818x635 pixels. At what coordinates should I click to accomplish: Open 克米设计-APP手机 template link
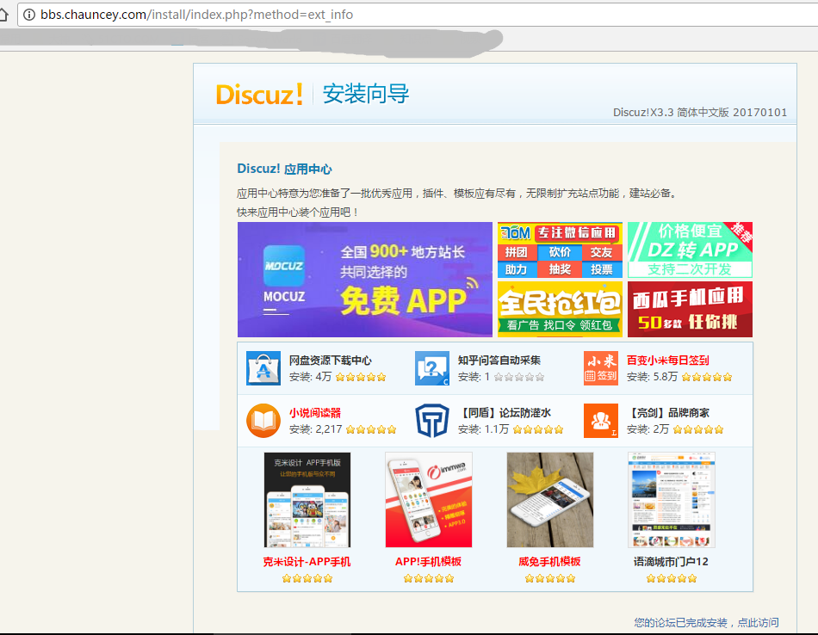coord(307,562)
